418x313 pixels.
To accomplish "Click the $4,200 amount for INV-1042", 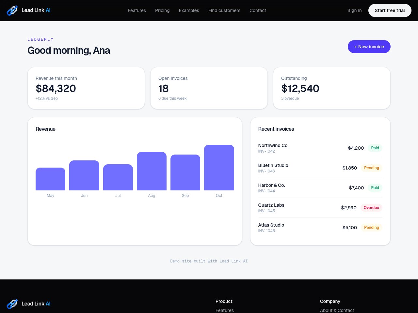I will (x=356, y=148).
